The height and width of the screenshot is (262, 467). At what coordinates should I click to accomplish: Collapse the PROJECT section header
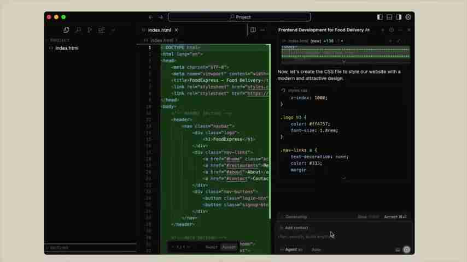pyautogui.click(x=60, y=40)
